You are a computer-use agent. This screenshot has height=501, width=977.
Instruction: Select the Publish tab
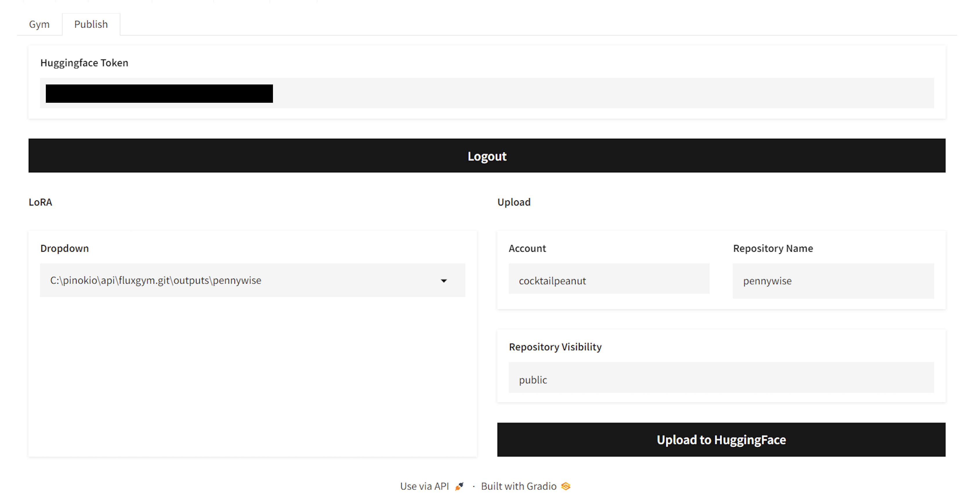pyautogui.click(x=91, y=24)
